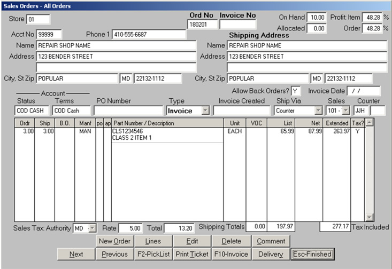The height and width of the screenshot is (269, 392).
Task: Click the Delivery button
Action: pyautogui.click(x=271, y=254)
